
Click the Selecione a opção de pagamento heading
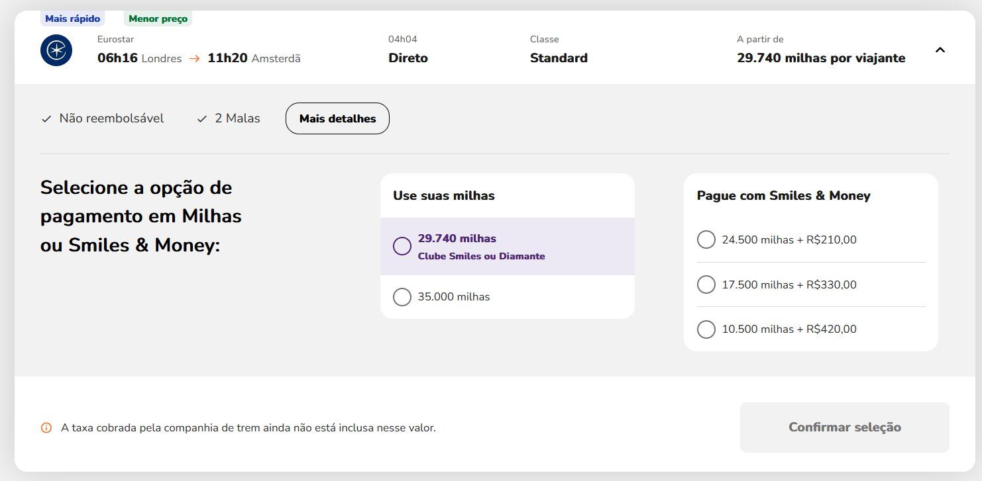141,216
